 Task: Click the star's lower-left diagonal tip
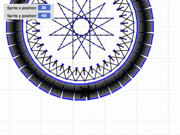click(x=58, y=50)
